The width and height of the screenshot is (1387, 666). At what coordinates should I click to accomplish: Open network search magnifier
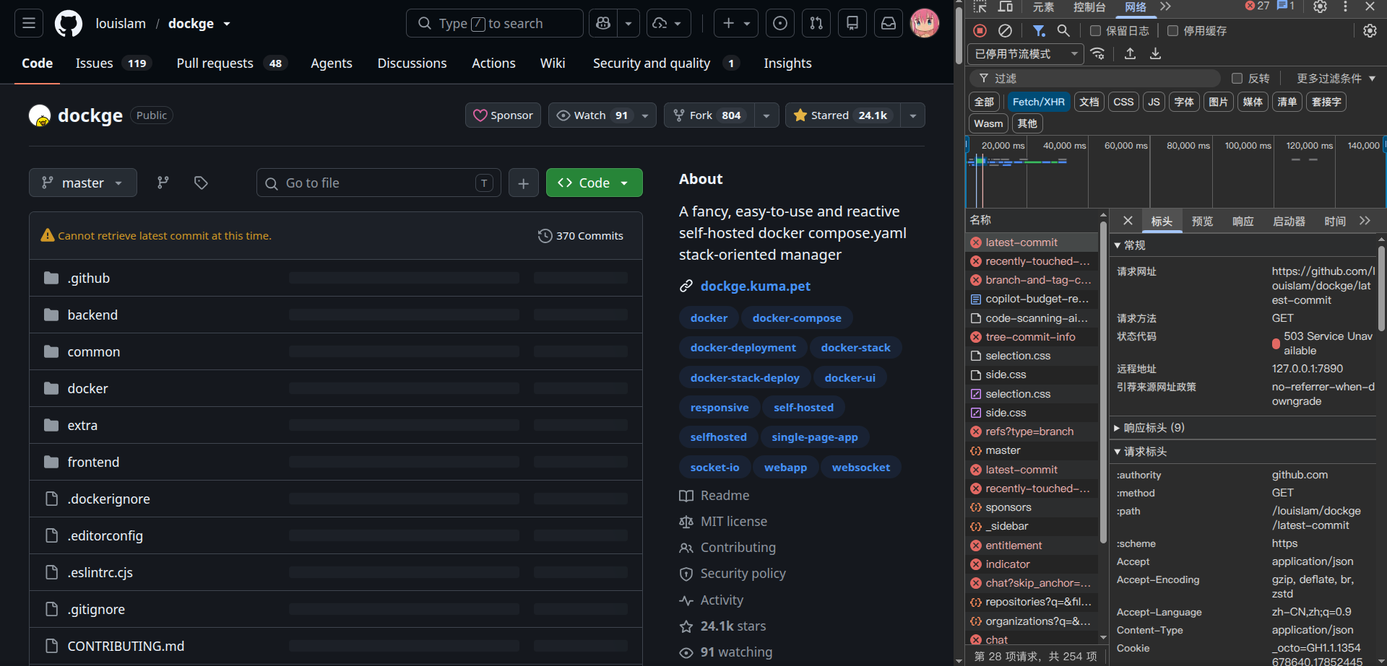point(1063,30)
